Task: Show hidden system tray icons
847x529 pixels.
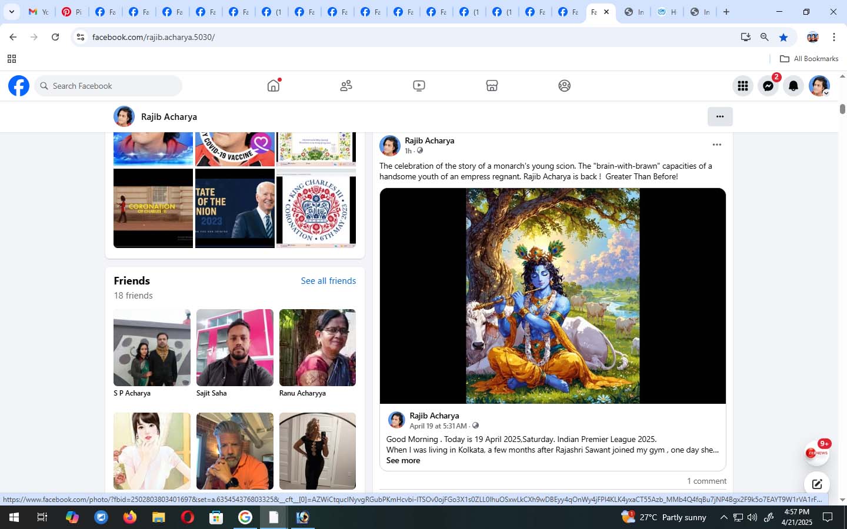Action: 723,517
